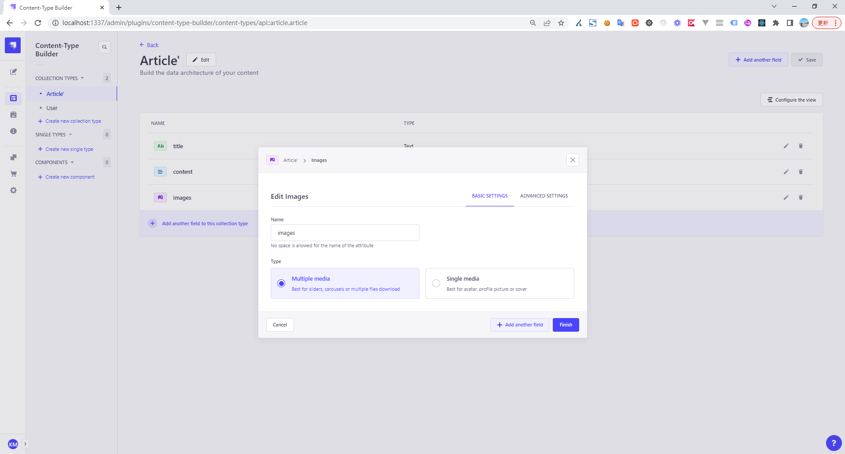Open help question mark button

tap(834, 443)
